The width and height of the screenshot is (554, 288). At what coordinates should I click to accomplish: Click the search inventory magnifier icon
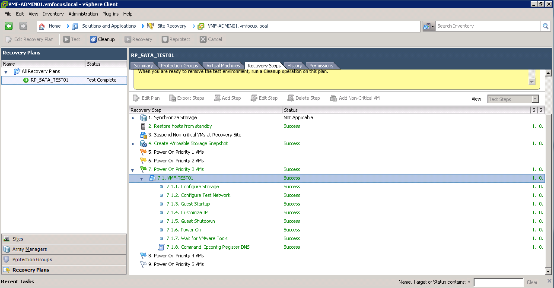[x=546, y=26]
